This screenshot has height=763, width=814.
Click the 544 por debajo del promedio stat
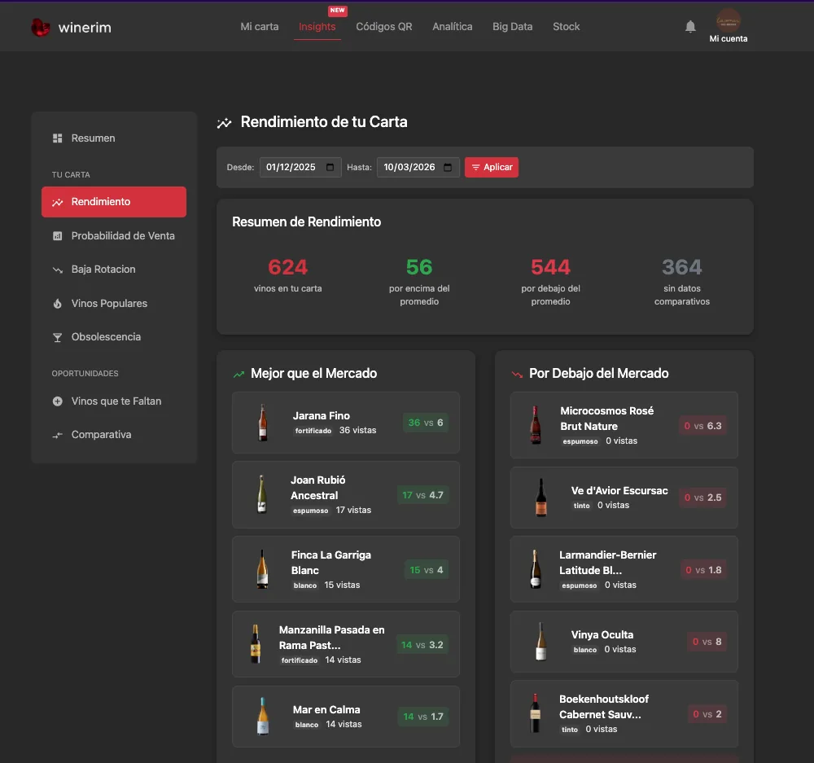point(551,282)
